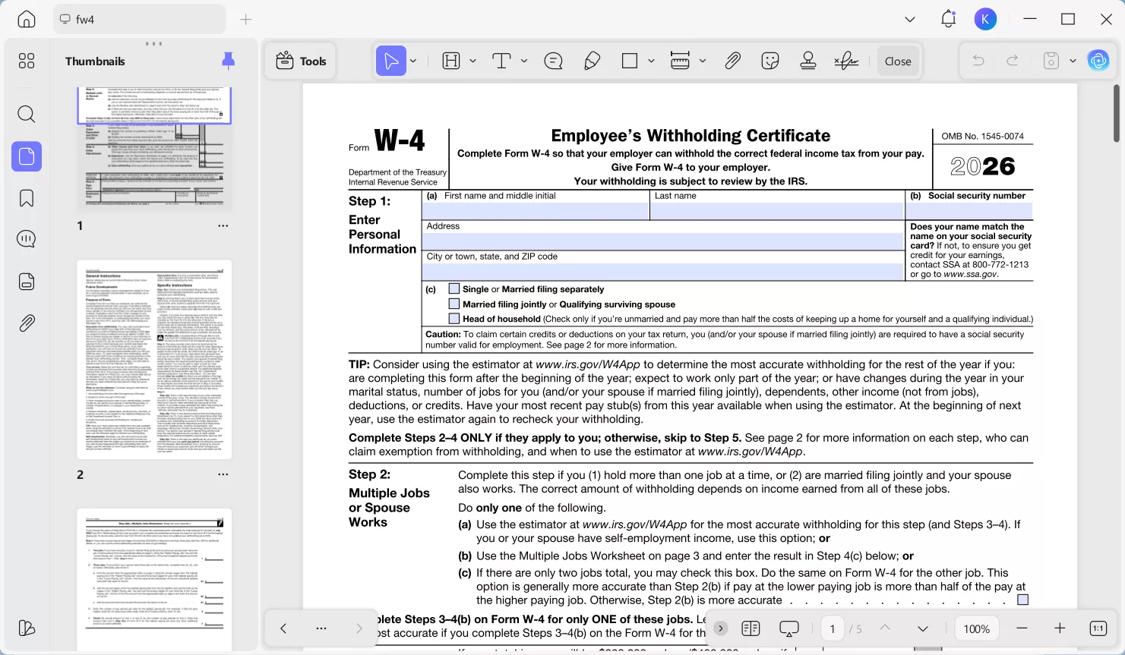Image resolution: width=1125 pixels, height=655 pixels.
Task: Switch to the fw4 document tab
Action: click(x=139, y=19)
